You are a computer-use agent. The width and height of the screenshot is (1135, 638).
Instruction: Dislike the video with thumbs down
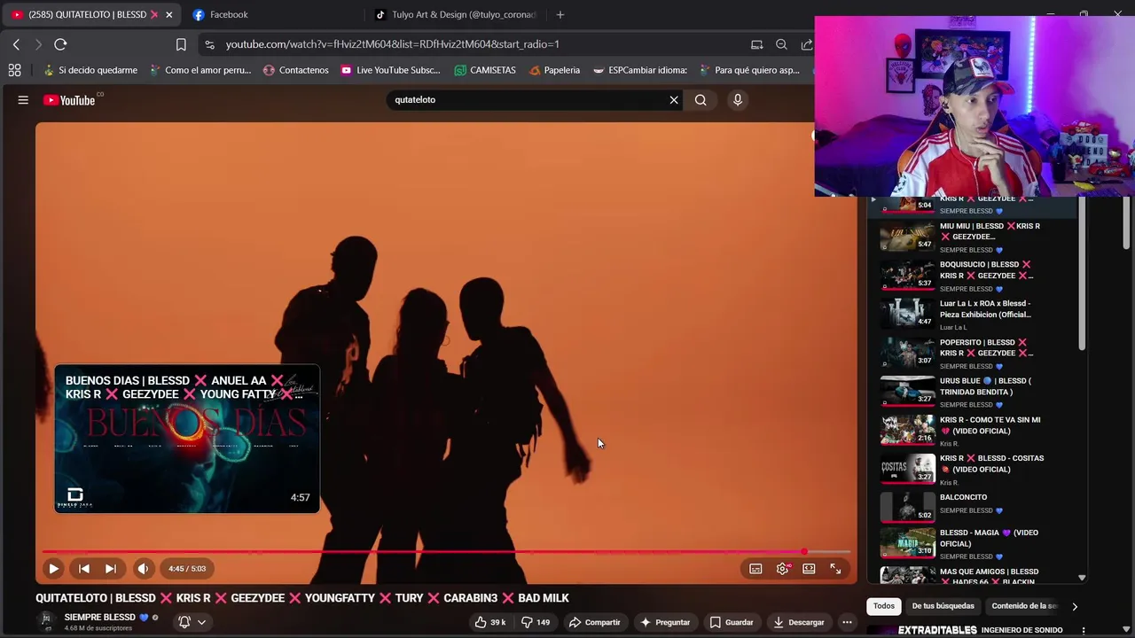coord(535,622)
